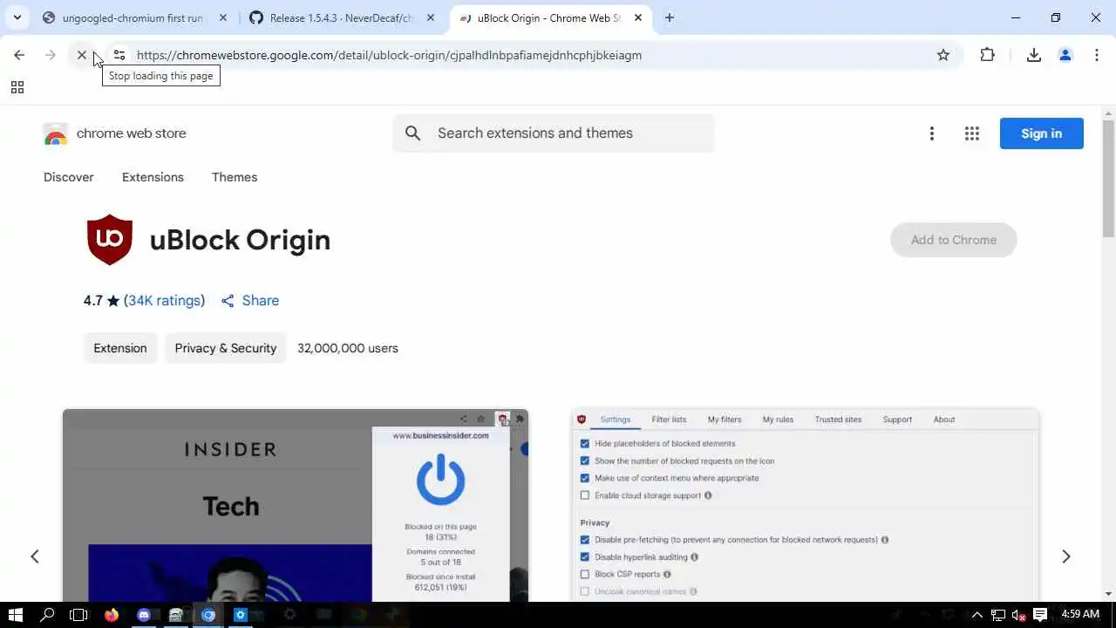View site information icon in address bar

tap(119, 55)
